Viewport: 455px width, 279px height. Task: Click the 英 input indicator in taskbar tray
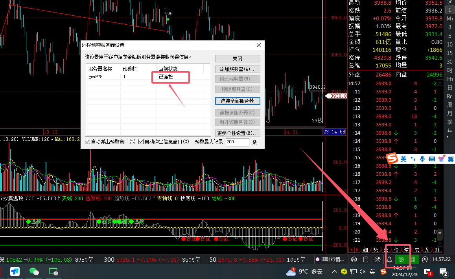tap(372, 272)
